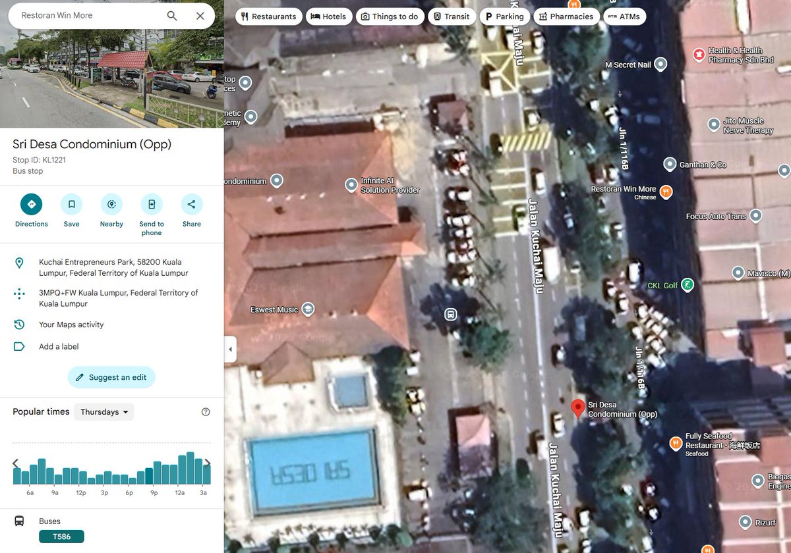The height and width of the screenshot is (553, 791).
Task: Open the Thursdays day dropdown
Action: tap(104, 412)
